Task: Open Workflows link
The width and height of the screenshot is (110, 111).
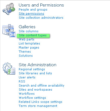Action: point(27,94)
